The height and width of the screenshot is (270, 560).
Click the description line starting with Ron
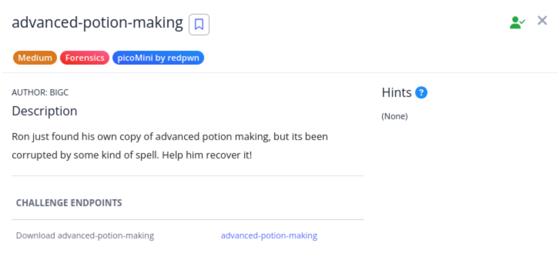(170, 137)
